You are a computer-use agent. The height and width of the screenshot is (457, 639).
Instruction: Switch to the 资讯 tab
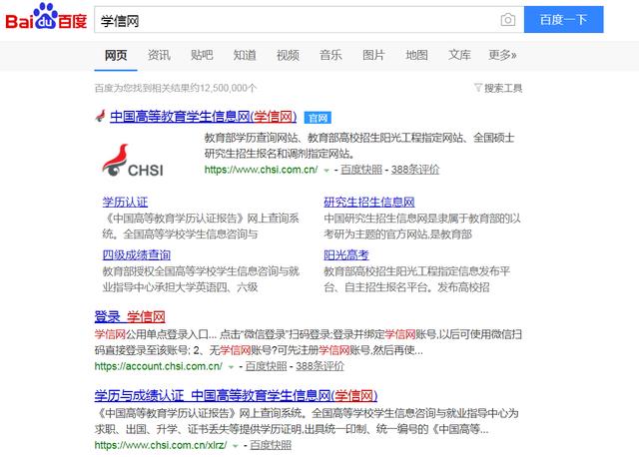click(159, 54)
